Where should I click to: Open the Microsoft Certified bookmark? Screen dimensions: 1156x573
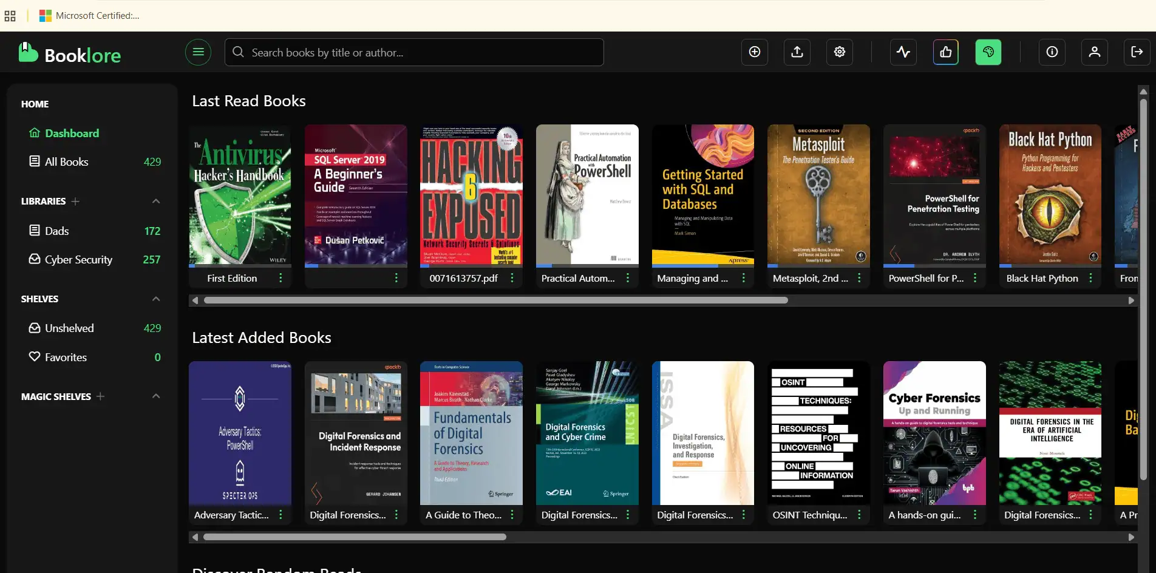click(x=89, y=16)
